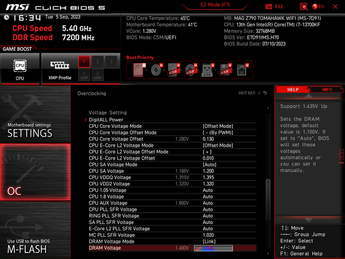This screenshot has height=259, width=345.
Task: Select the CPU PLL SFR Voltage row
Action: point(172,209)
